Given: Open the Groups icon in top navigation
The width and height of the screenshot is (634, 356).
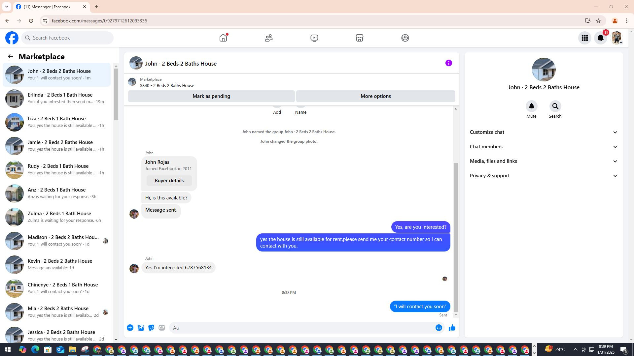Looking at the screenshot, I should tap(405, 38).
